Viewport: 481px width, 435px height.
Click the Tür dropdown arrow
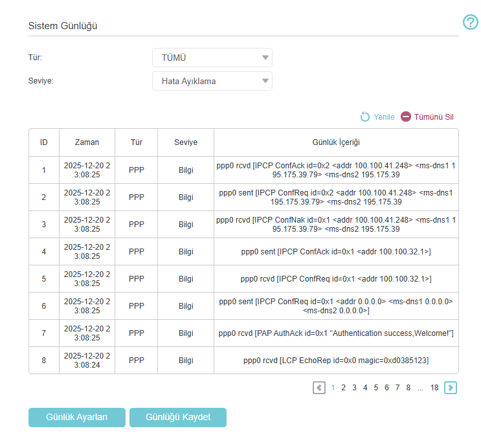(x=265, y=58)
